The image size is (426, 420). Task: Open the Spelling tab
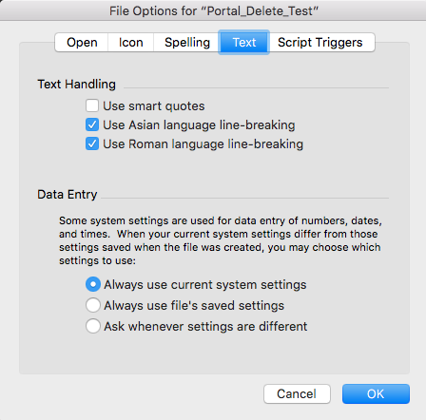(187, 43)
